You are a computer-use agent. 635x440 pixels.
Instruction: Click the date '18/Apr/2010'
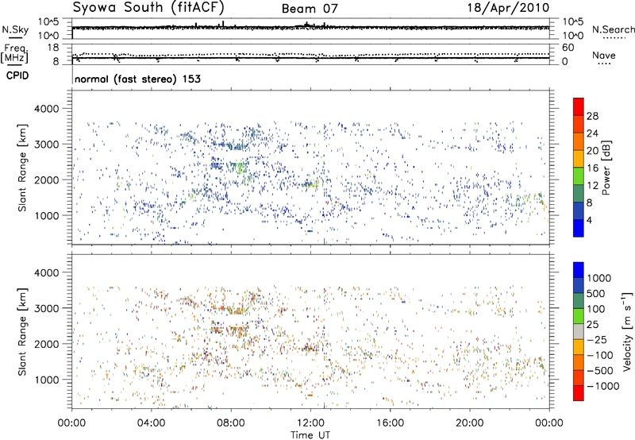point(508,7)
